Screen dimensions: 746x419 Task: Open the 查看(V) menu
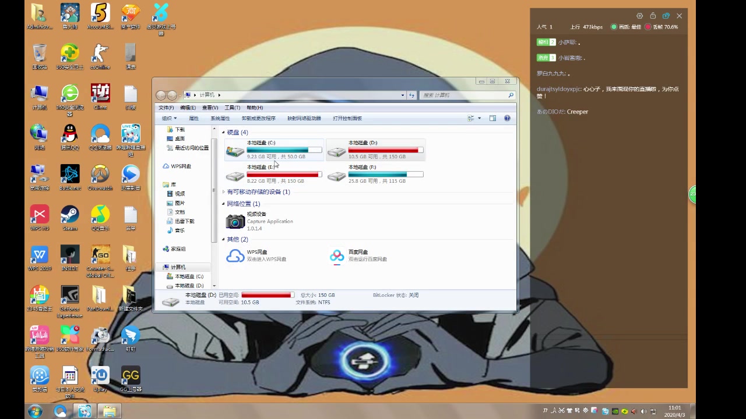[210, 108]
